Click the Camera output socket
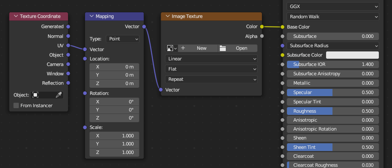 tap(68, 64)
